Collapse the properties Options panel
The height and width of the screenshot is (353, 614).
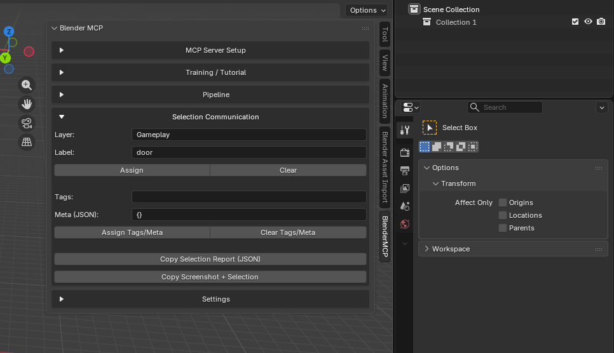pyautogui.click(x=427, y=168)
